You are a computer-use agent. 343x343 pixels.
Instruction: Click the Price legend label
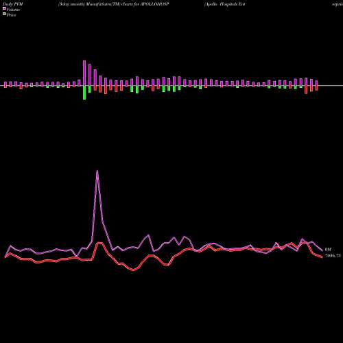(x=11, y=15)
